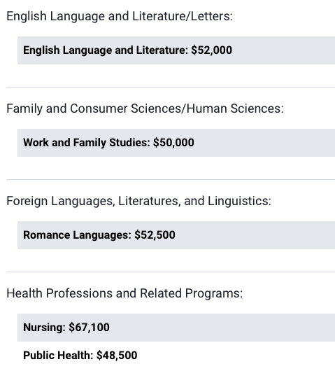This screenshot has width=335, height=371.
Task: Select the 'Work and Family Studies' label
Action: click(87, 143)
